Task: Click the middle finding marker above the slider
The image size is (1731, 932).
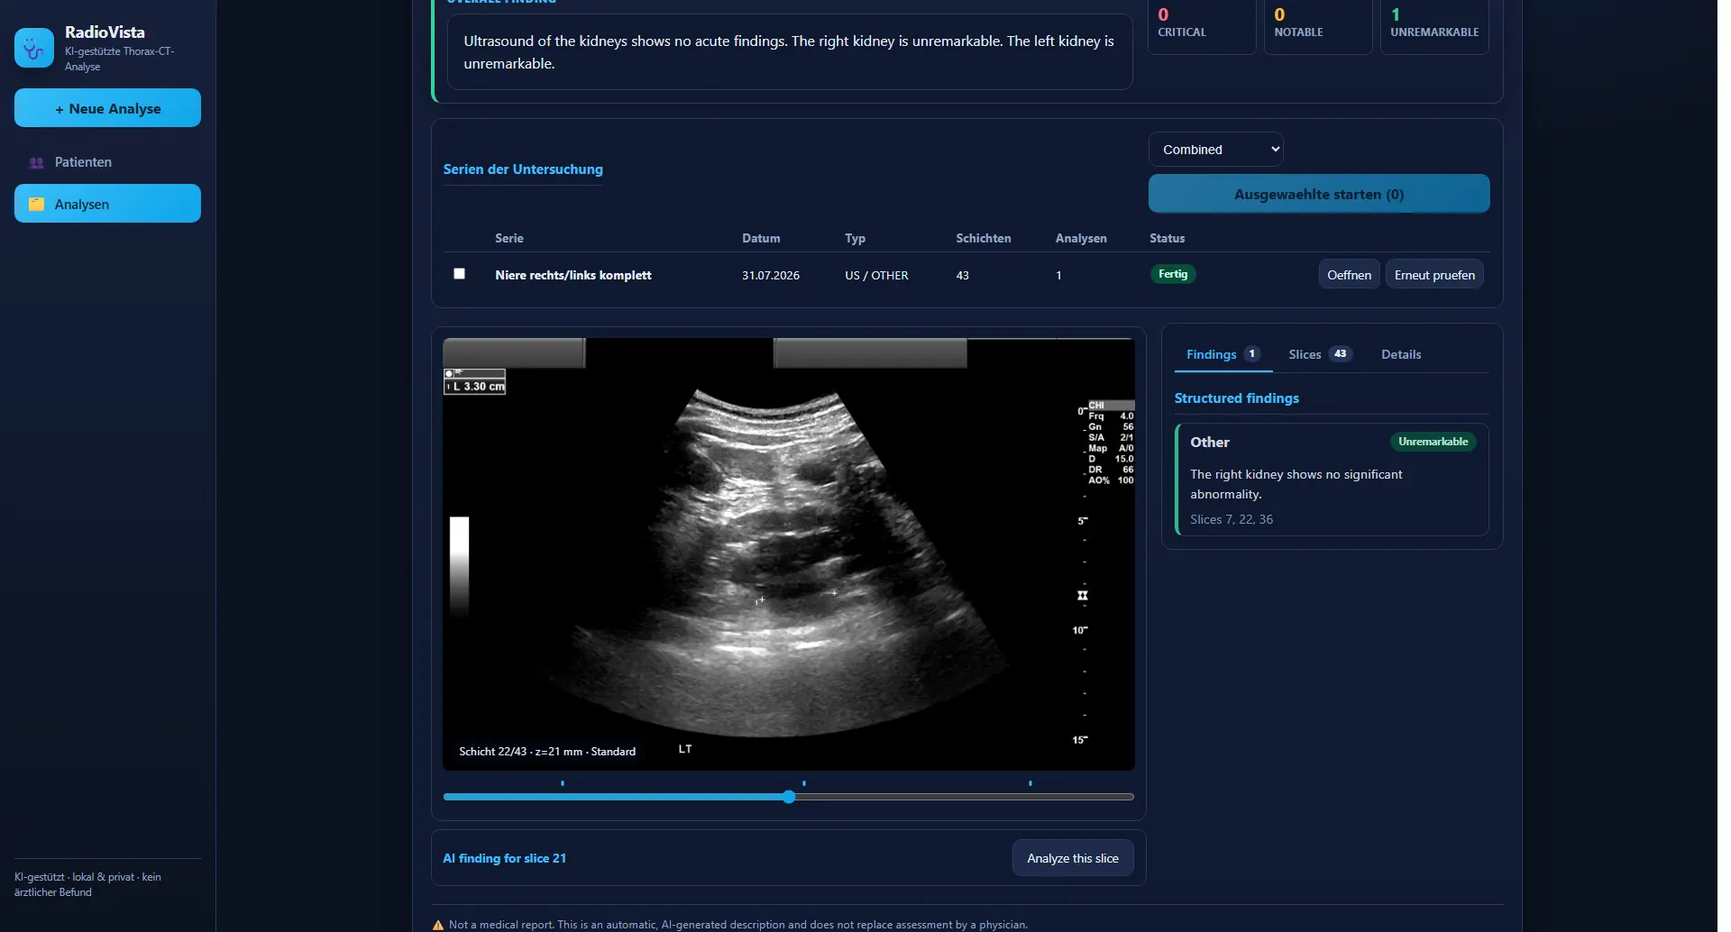Action: click(x=804, y=783)
